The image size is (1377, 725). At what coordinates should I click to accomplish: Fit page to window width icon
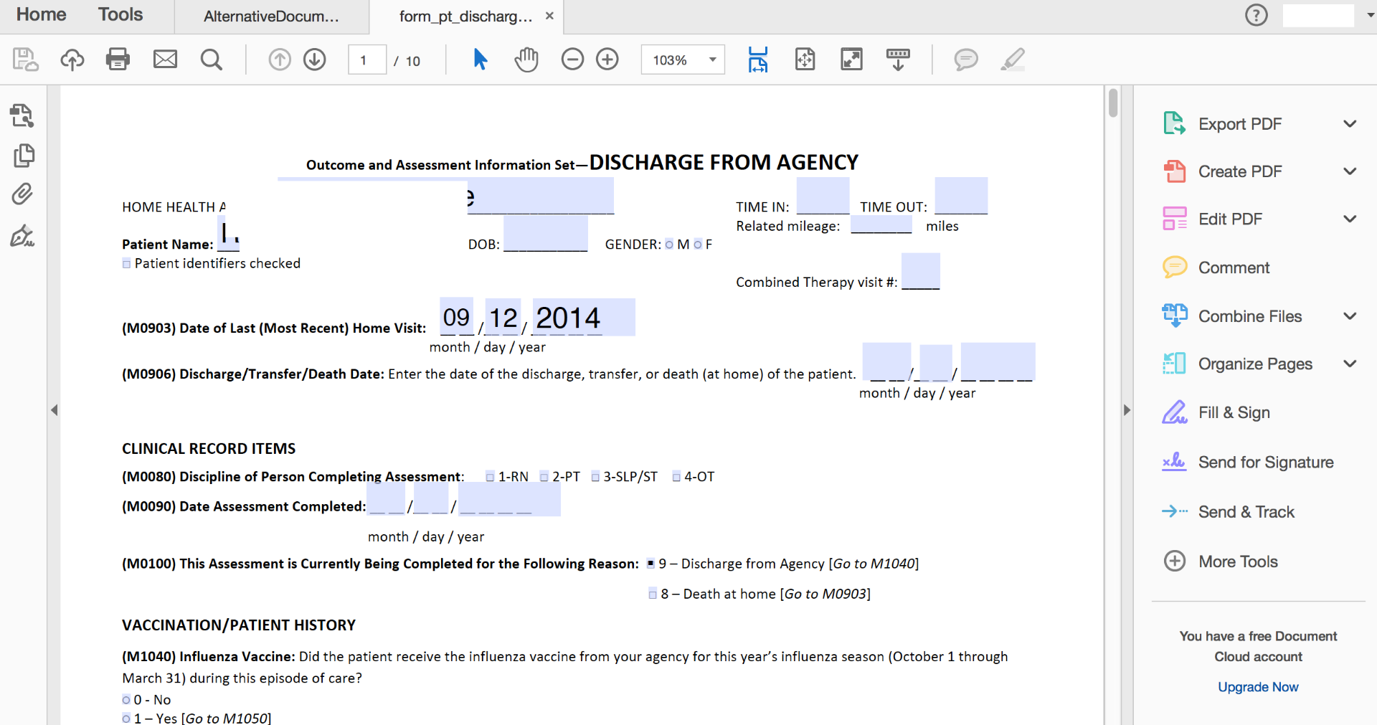(758, 60)
